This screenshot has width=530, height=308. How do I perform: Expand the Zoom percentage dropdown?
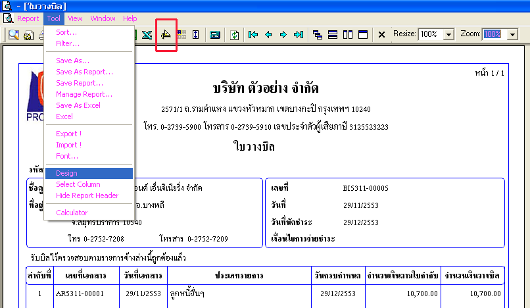tap(513, 34)
